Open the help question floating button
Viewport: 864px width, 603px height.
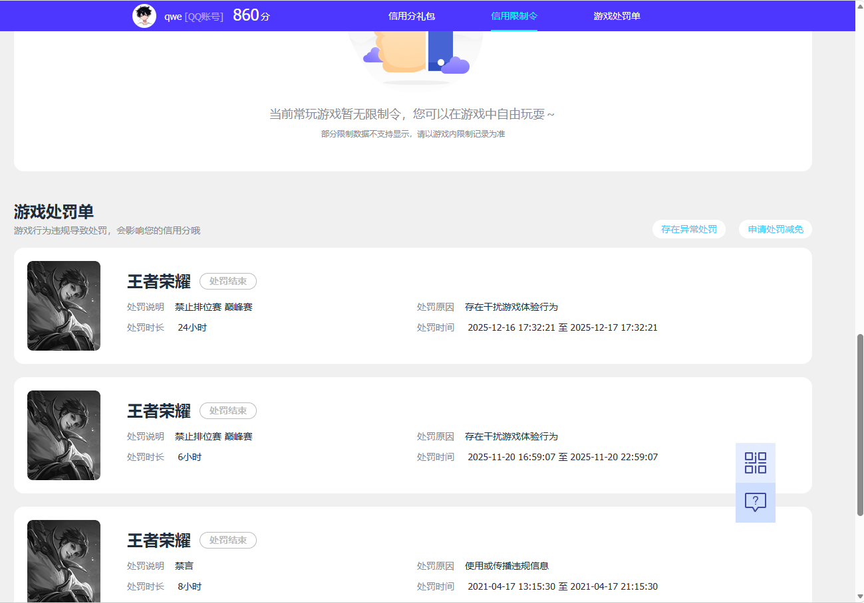756,503
